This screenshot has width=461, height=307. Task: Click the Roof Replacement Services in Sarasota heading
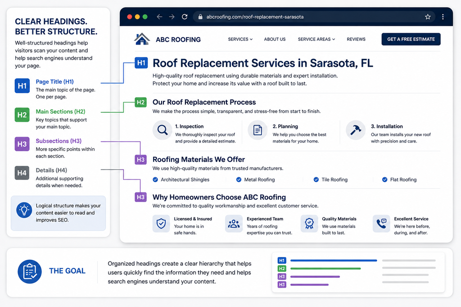point(263,63)
